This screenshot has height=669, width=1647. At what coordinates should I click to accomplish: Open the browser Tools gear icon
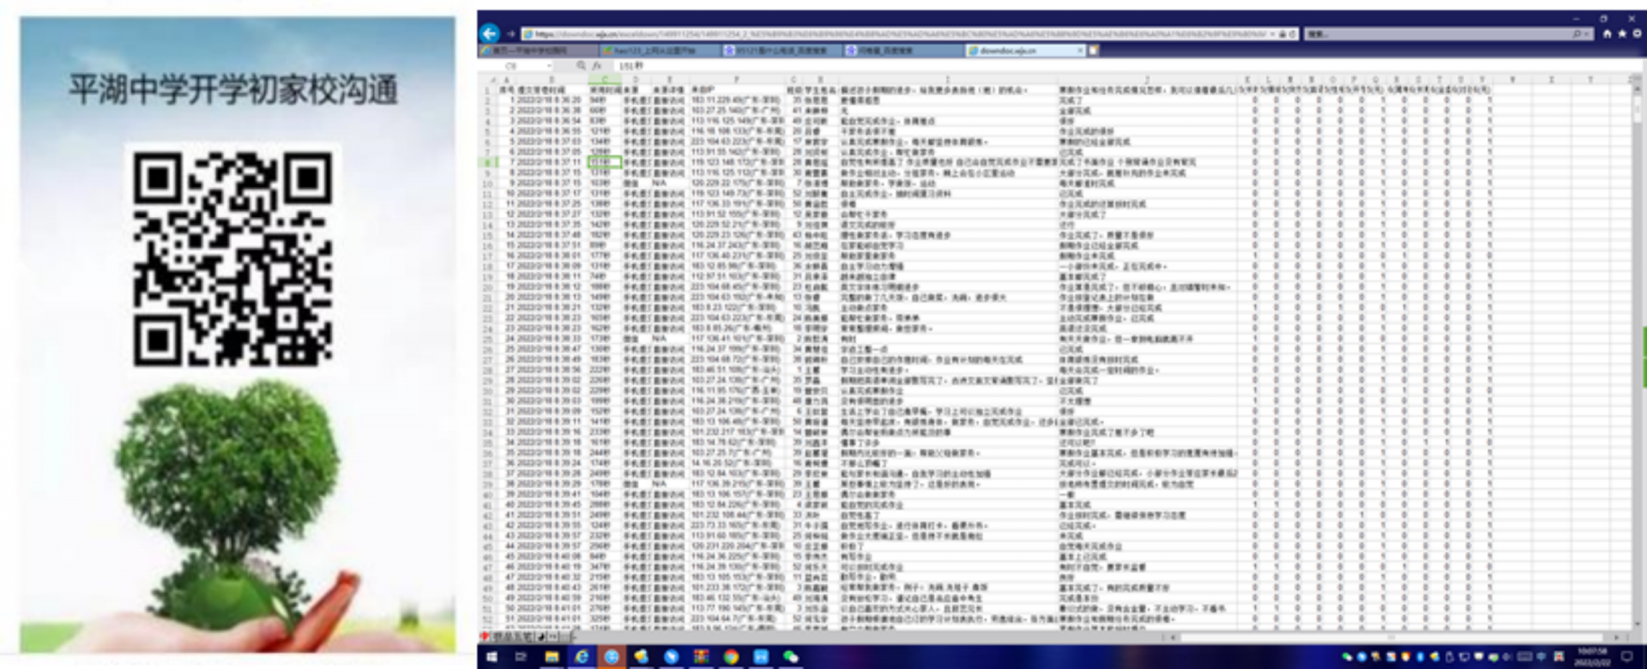pos(1637,34)
